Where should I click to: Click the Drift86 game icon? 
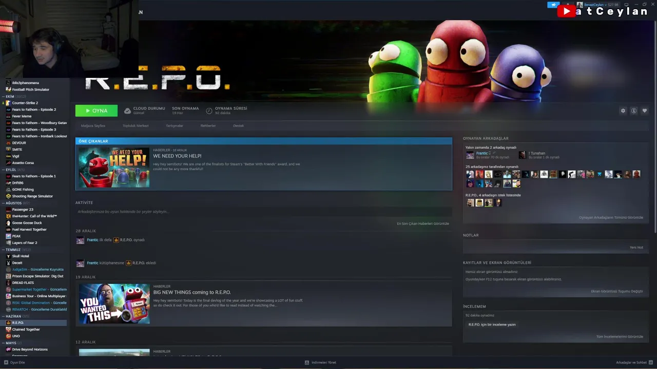tap(8, 183)
